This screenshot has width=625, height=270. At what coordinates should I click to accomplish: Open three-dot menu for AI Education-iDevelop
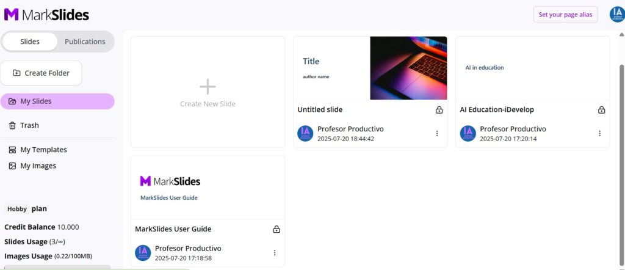(x=599, y=134)
